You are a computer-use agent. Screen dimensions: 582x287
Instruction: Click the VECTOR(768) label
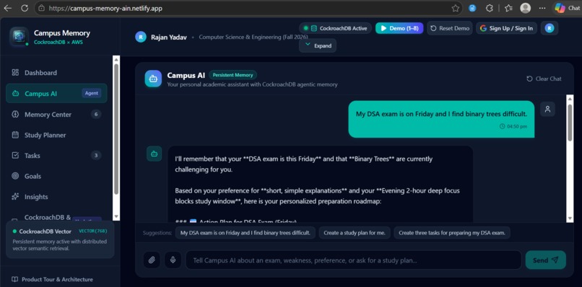pos(93,231)
